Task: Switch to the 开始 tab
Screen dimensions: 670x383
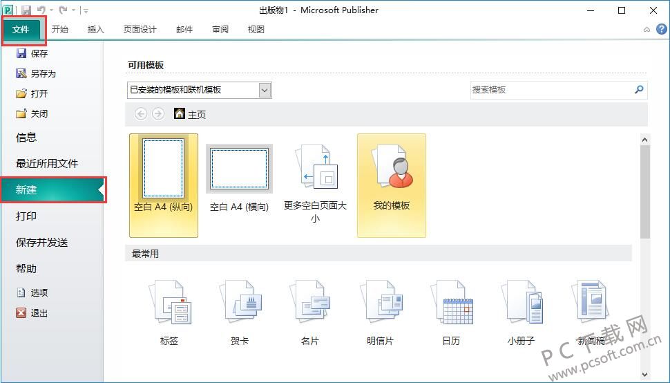Action: (x=60, y=30)
